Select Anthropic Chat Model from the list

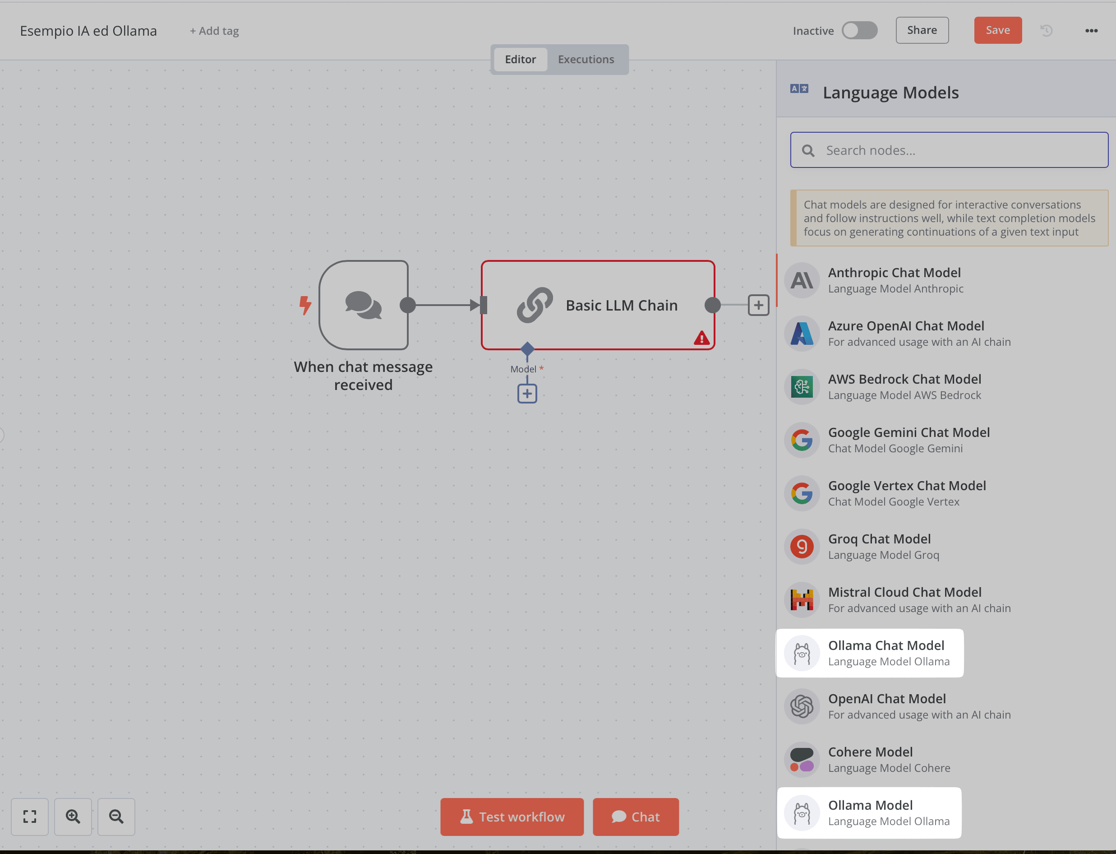pos(945,280)
